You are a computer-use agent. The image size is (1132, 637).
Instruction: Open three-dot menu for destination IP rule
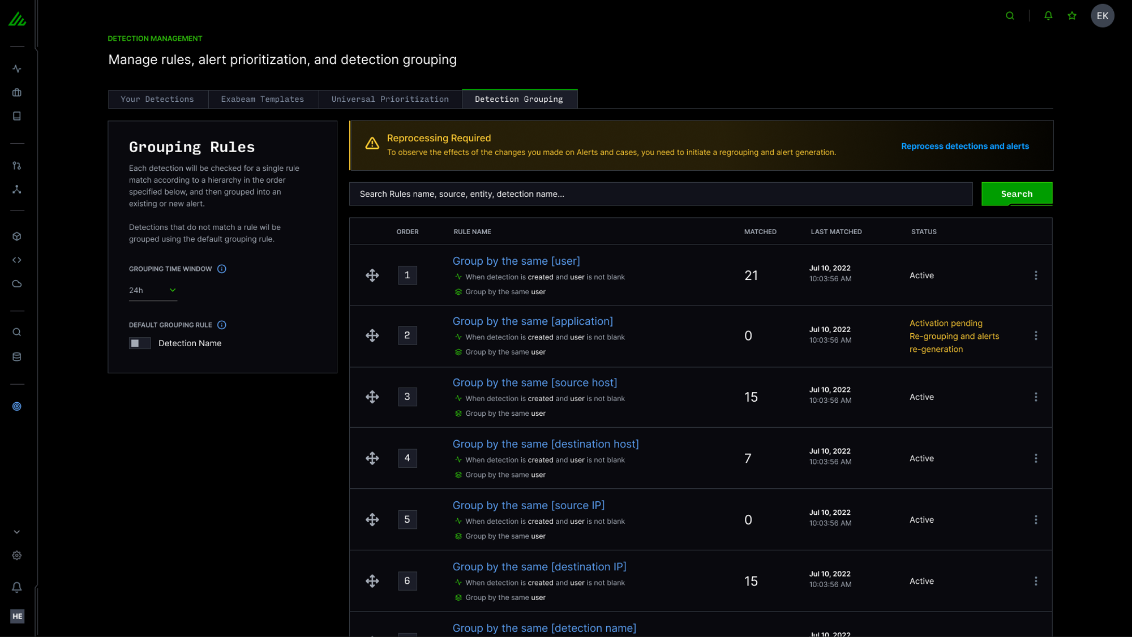pyautogui.click(x=1036, y=581)
